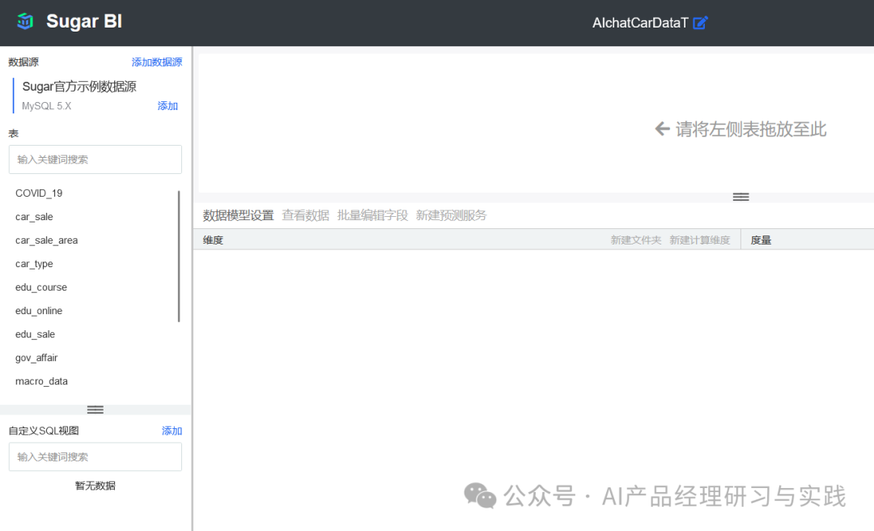This screenshot has width=874, height=531.
Task: Click the edit icon beside AIchatCarDataT
Action: click(701, 23)
